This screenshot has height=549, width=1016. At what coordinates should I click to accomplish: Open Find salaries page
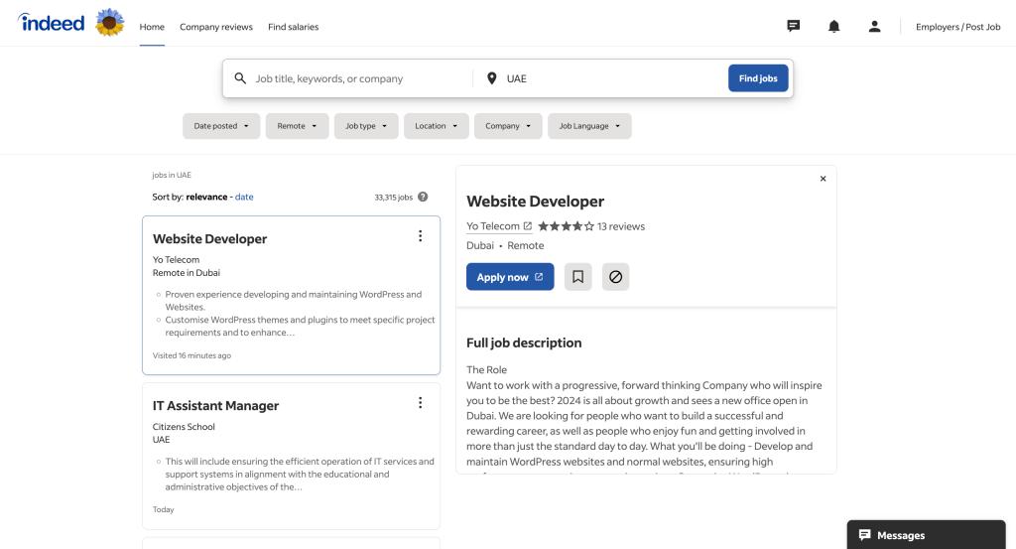coord(293,27)
